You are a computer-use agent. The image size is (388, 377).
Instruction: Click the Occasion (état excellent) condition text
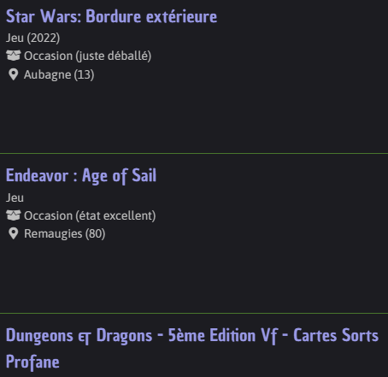click(90, 215)
